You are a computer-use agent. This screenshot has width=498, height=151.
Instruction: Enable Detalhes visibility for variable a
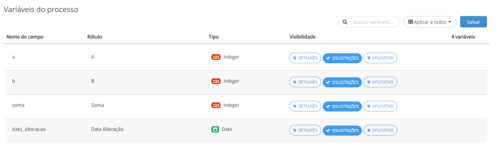coord(305,58)
